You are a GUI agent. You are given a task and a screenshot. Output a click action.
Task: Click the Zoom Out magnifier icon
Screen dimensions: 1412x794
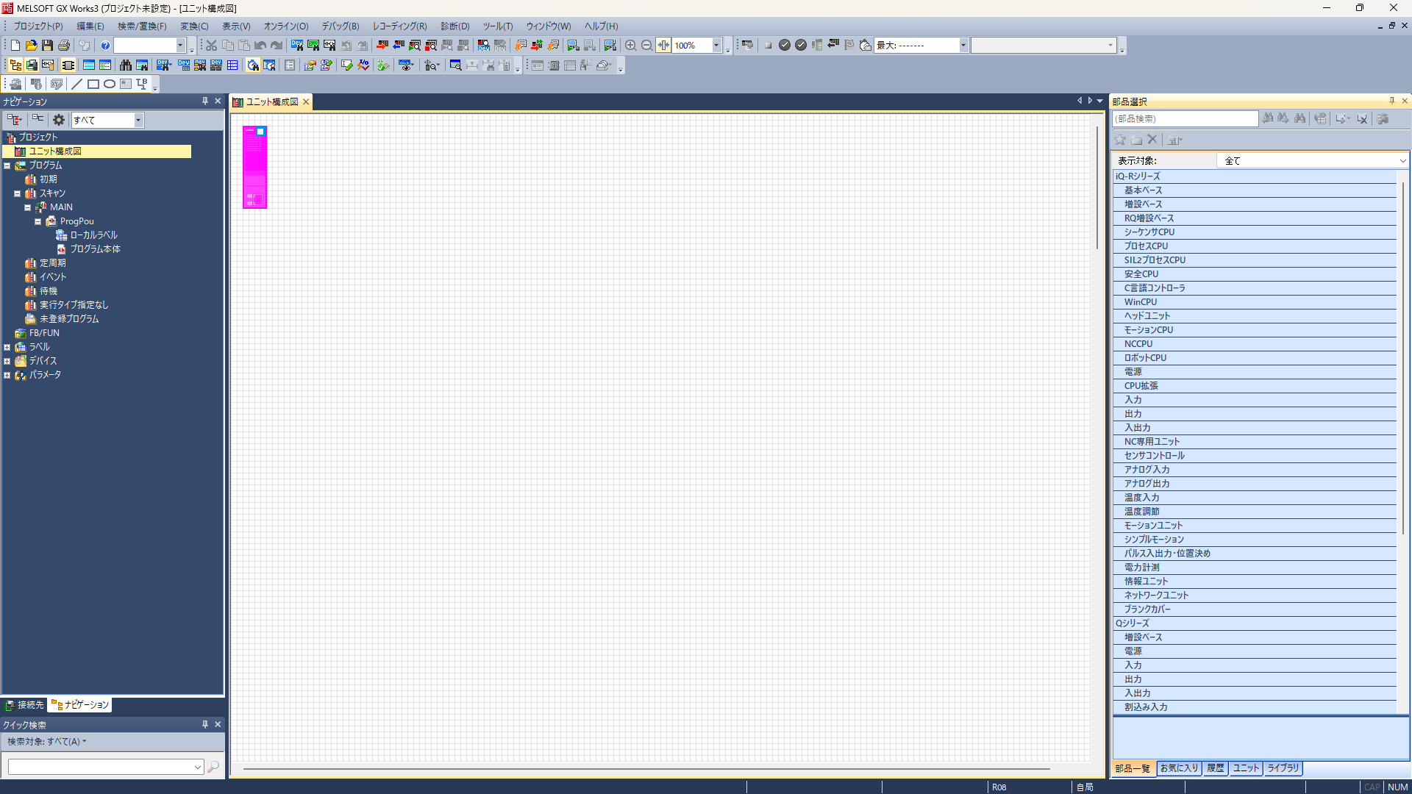646,46
